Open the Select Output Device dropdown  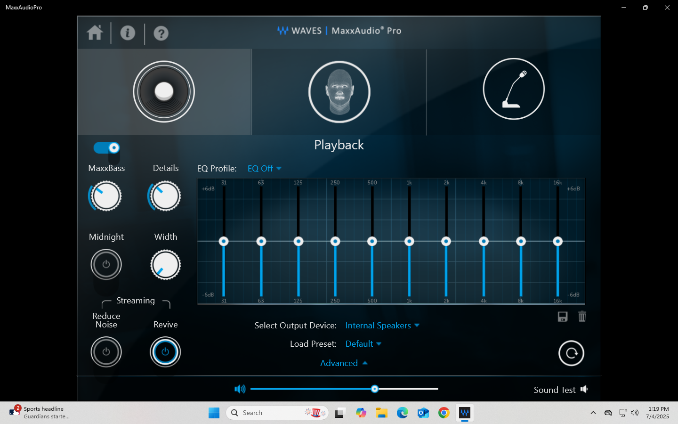pos(382,326)
